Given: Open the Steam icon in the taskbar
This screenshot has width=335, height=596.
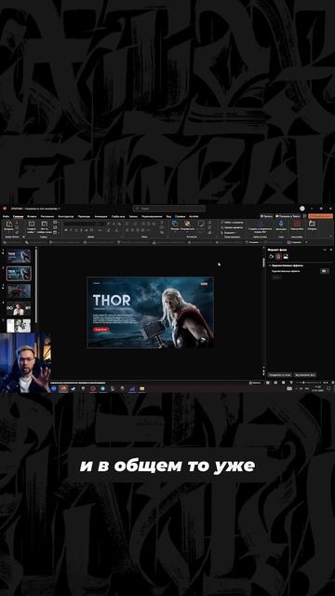Looking at the screenshot, I should point(73,388).
